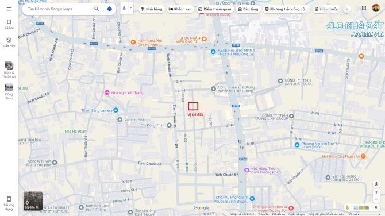Image resolution: width=385 pixels, height=216 pixels.
Task: Click the Điều khoản link at bottom
Action: click(x=278, y=214)
